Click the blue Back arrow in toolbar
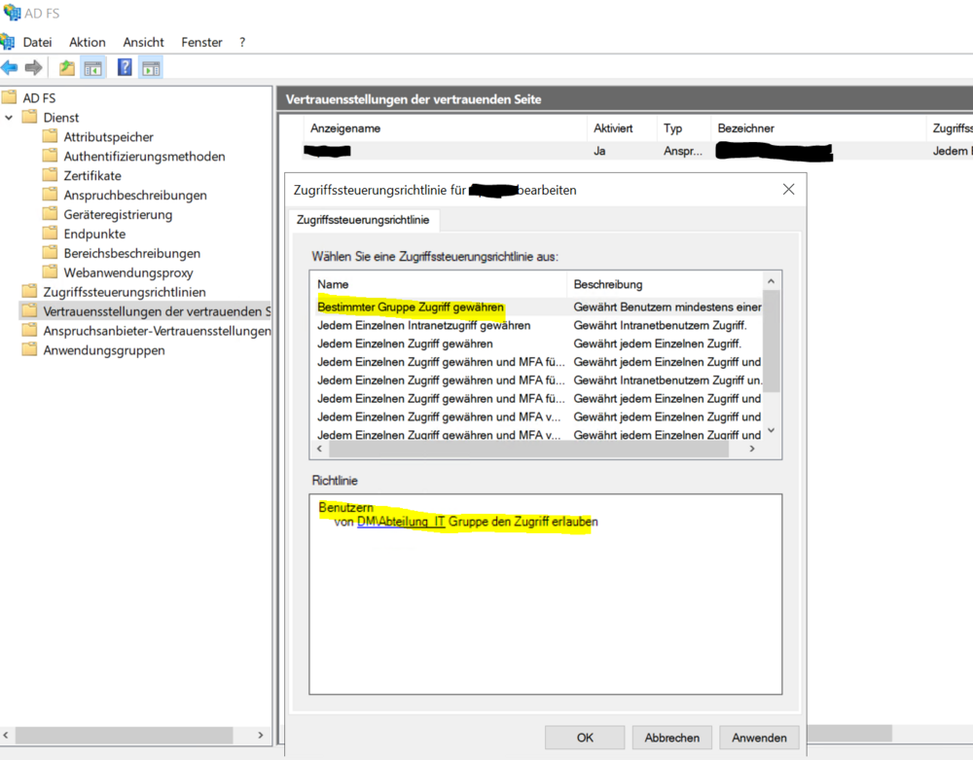Image resolution: width=973 pixels, height=760 pixels. [x=10, y=67]
